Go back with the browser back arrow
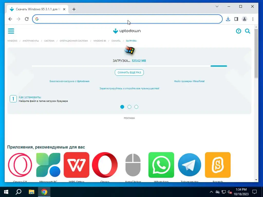The image size is (263, 197). [10, 19]
